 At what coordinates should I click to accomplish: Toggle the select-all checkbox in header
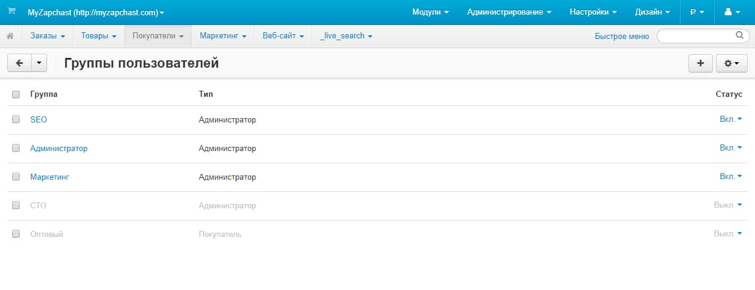16,94
